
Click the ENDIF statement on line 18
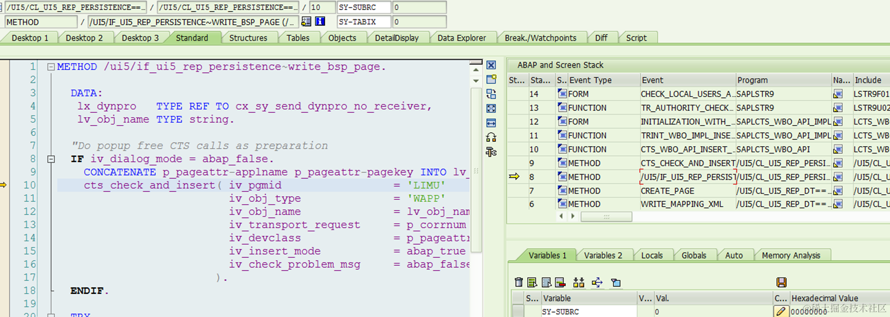(x=89, y=291)
